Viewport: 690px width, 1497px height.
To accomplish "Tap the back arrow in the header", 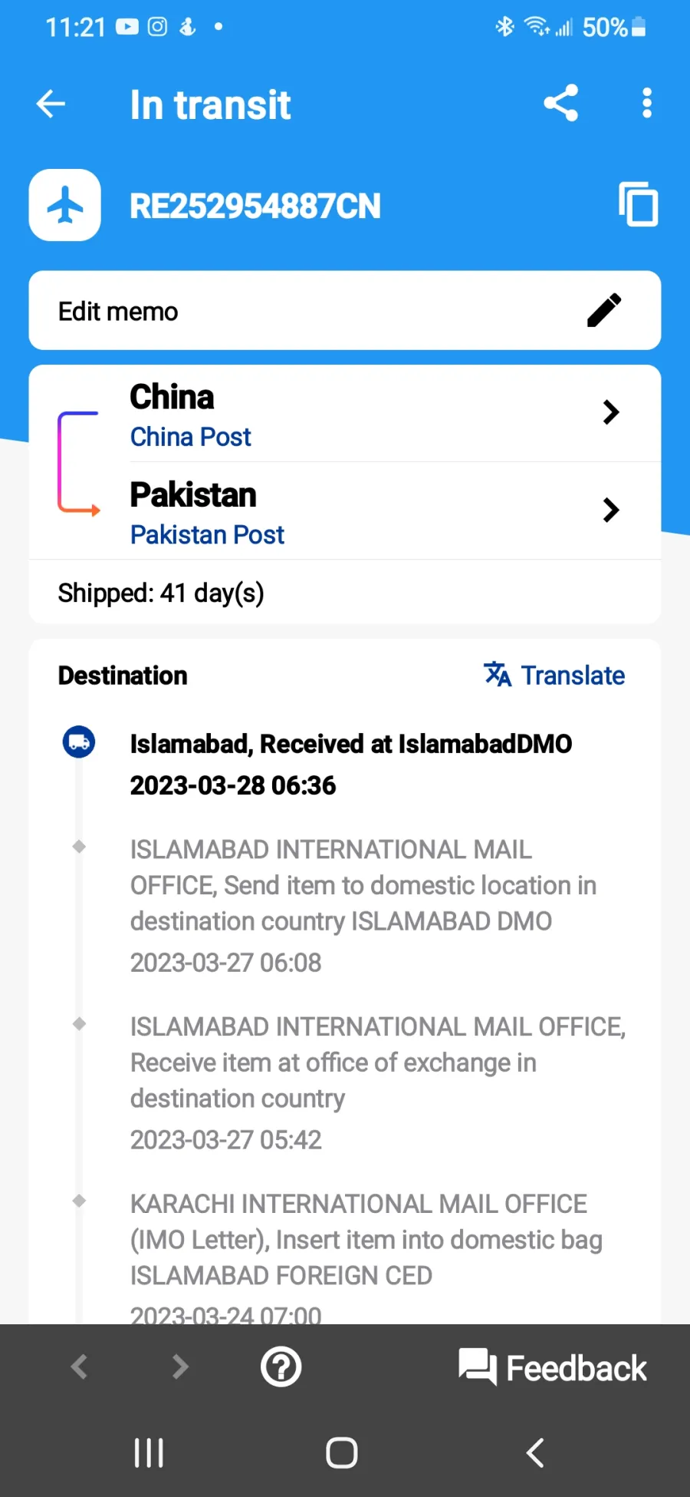I will pyautogui.click(x=51, y=104).
